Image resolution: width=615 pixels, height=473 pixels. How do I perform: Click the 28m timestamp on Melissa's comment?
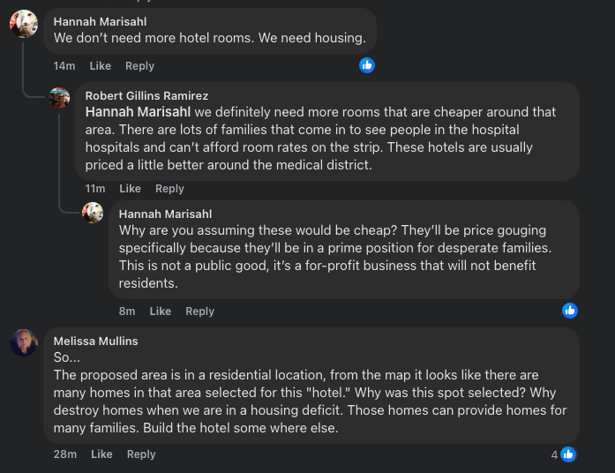[65, 454]
